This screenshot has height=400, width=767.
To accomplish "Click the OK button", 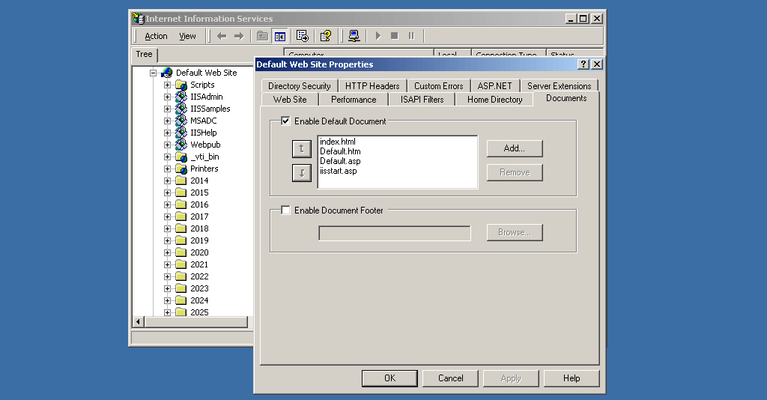I will coord(389,378).
